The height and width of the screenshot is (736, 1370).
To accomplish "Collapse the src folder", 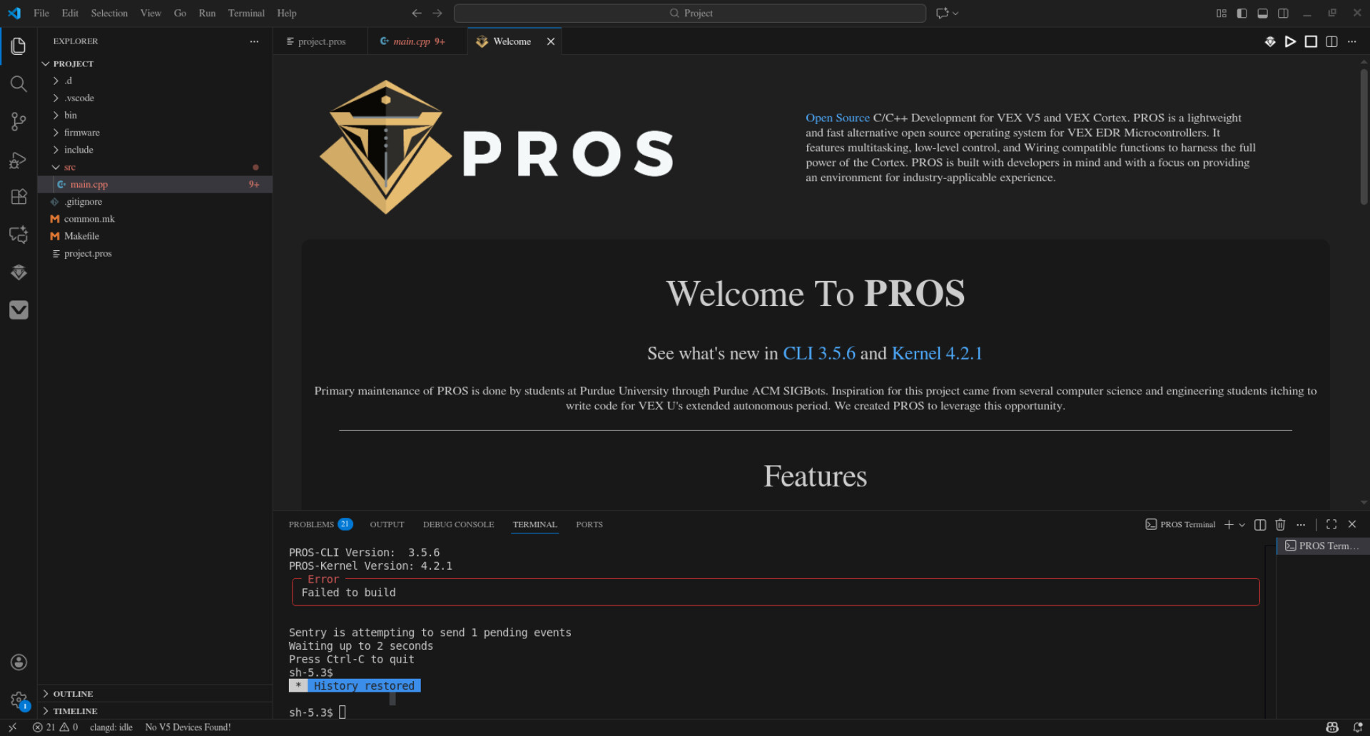I will point(69,168).
